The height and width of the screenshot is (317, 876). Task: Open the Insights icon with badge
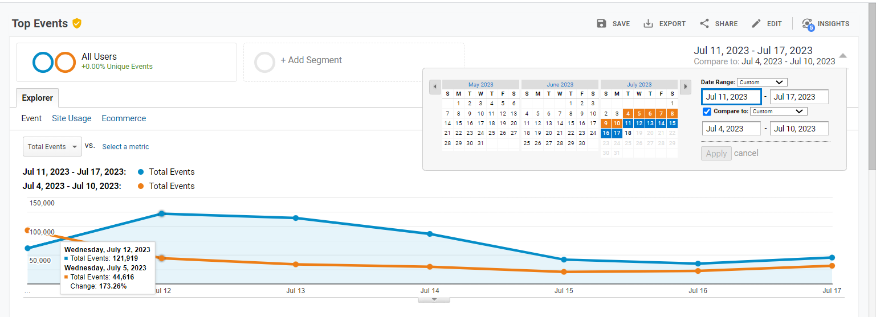tap(808, 24)
